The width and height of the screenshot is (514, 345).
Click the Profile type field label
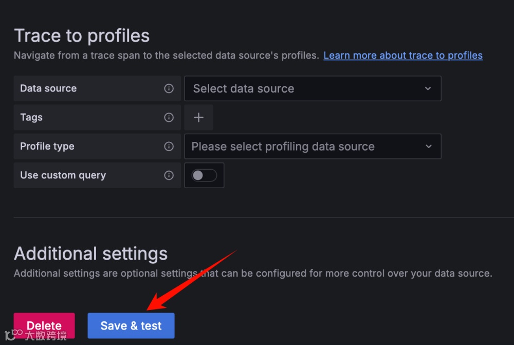coord(47,147)
